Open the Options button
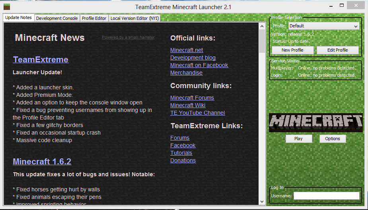Image resolution: width=368 pixels, height=210 pixels. coord(333,139)
